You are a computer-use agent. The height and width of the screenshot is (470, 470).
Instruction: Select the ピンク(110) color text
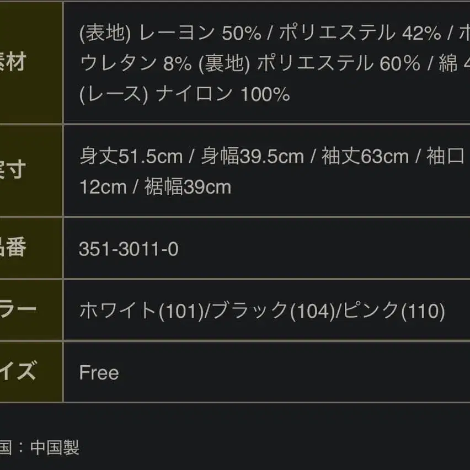point(394,311)
